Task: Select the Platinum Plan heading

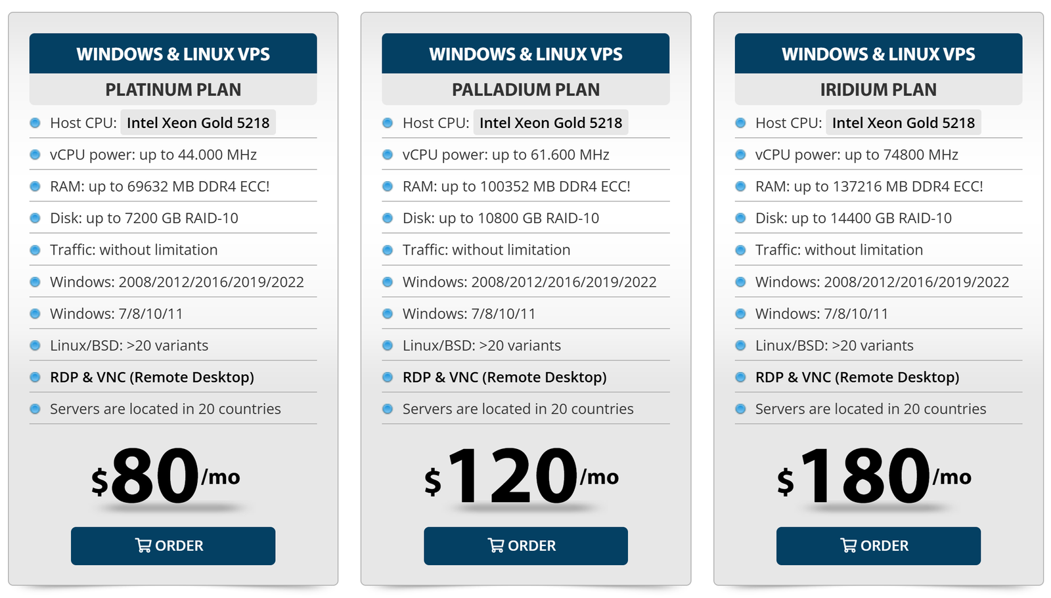Action: (173, 89)
